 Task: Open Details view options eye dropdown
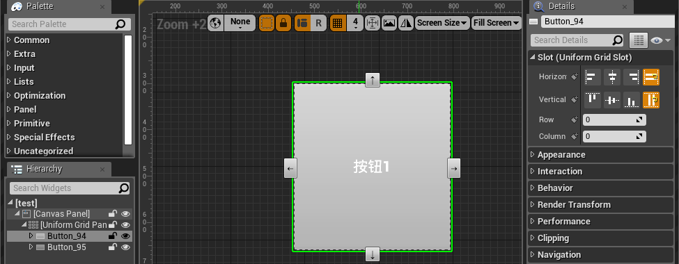pos(660,40)
